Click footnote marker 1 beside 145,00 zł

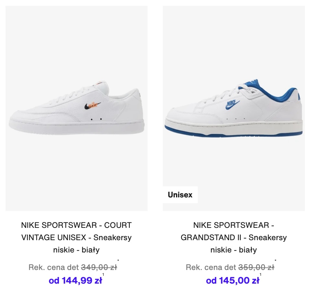click(260, 275)
